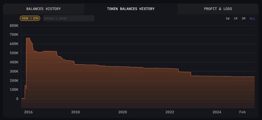Click the Feb label on the x-axis
The height and width of the screenshot is (120, 262).
(x=242, y=112)
